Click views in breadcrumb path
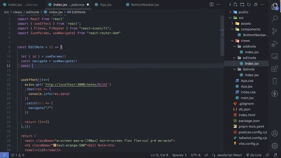This screenshot has width=281, height=158. (18, 12)
